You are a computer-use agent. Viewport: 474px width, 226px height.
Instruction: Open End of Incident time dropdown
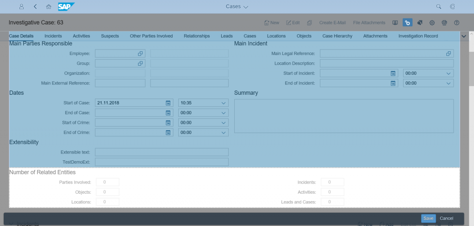[448, 83]
